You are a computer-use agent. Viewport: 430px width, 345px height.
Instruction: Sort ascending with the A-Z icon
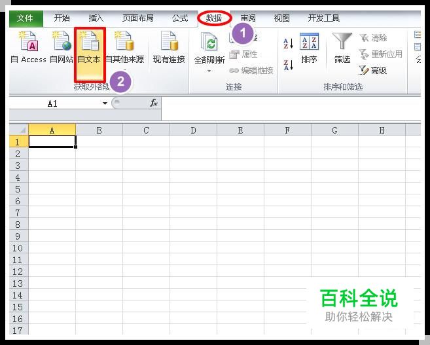(x=288, y=44)
